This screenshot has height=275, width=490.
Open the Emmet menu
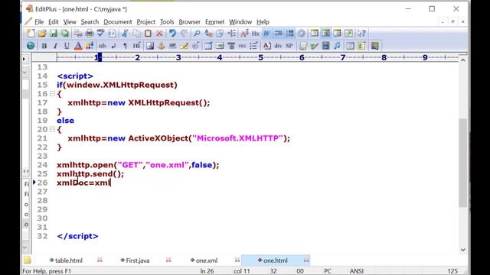[214, 22]
